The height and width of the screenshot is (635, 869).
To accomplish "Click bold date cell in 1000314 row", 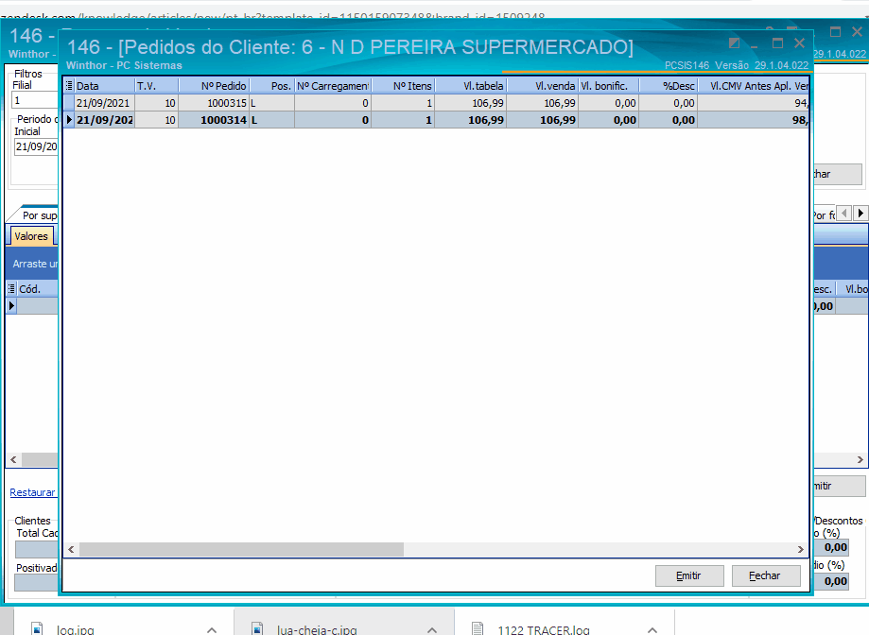I will point(105,120).
